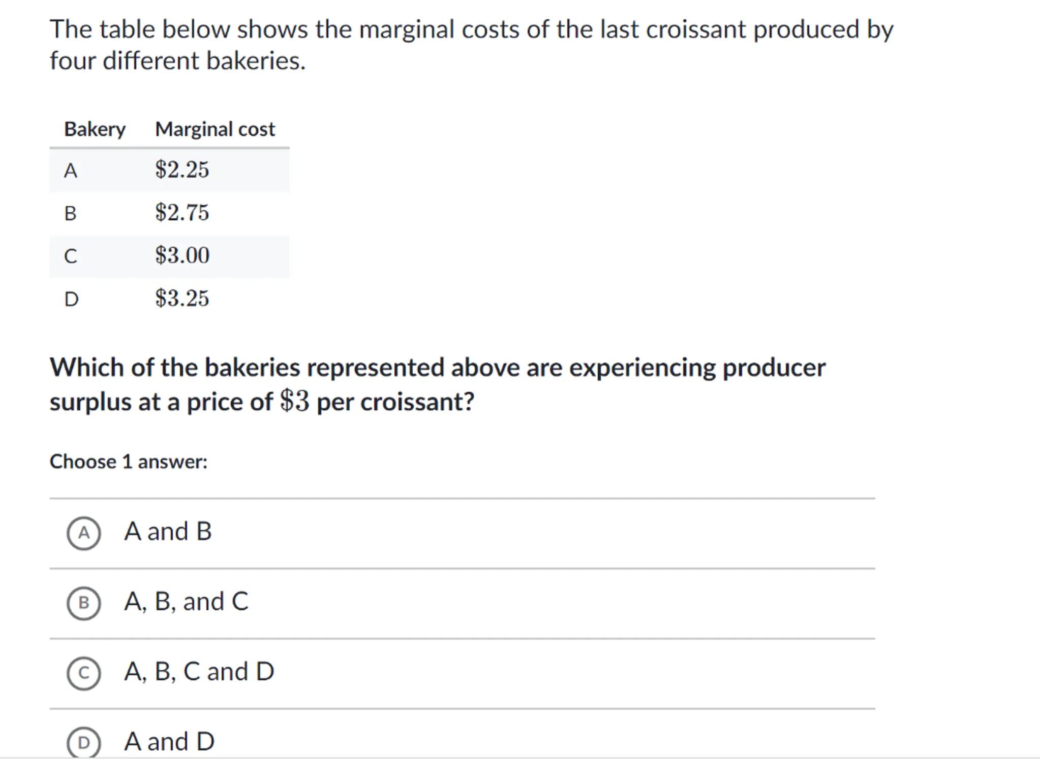Click bakery D table row label
This screenshot has width=1040, height=759.
click(71, 299)
